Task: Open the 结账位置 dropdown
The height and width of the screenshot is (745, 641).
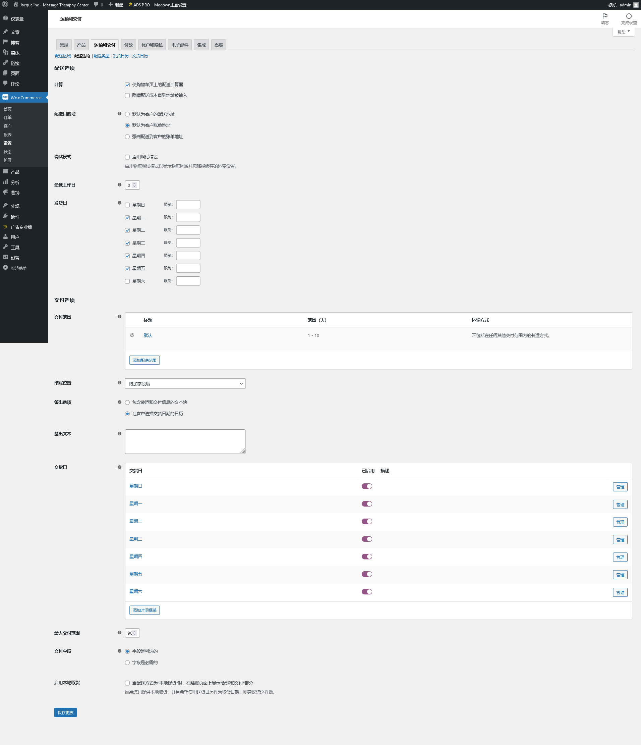Action: pyautogui.click(x=185, y=384)
